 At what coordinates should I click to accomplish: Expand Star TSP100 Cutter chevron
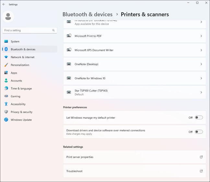[201, 92]
